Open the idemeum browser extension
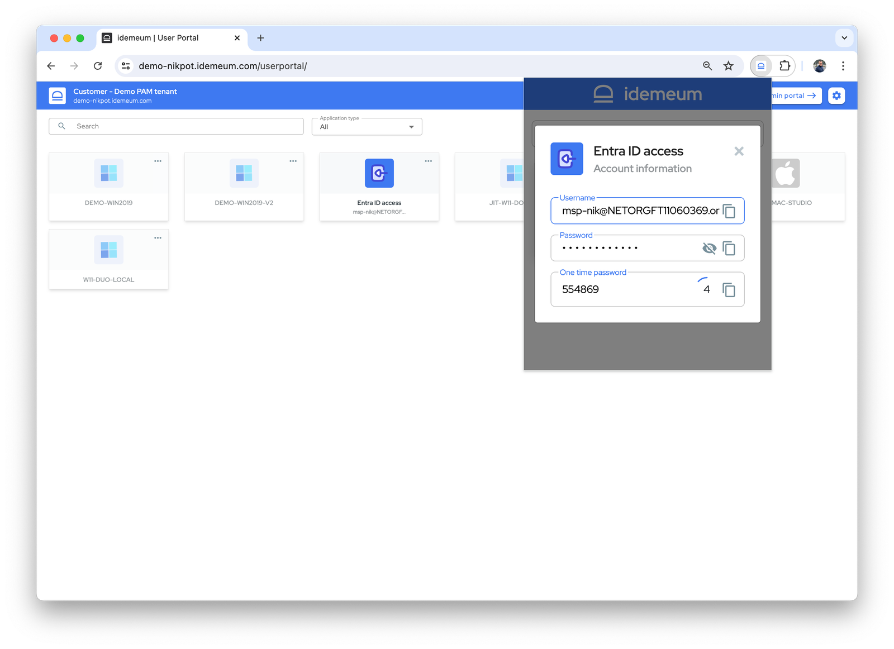This screenshot has width=894, height=649. [761, 66]
